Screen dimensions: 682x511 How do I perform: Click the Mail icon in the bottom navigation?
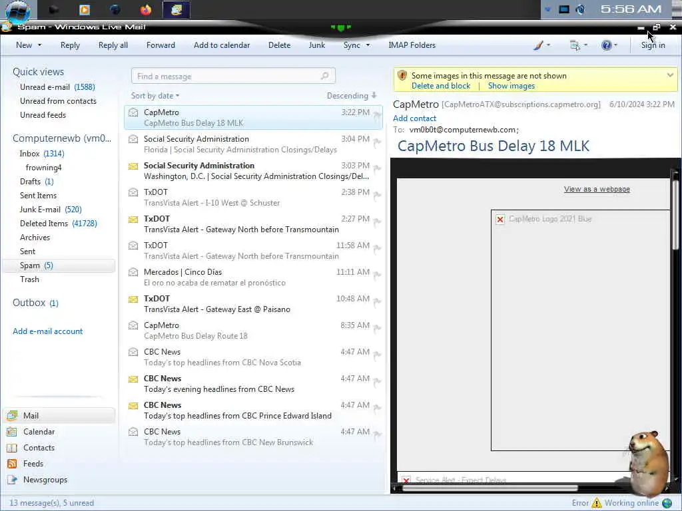pos(12,416)
